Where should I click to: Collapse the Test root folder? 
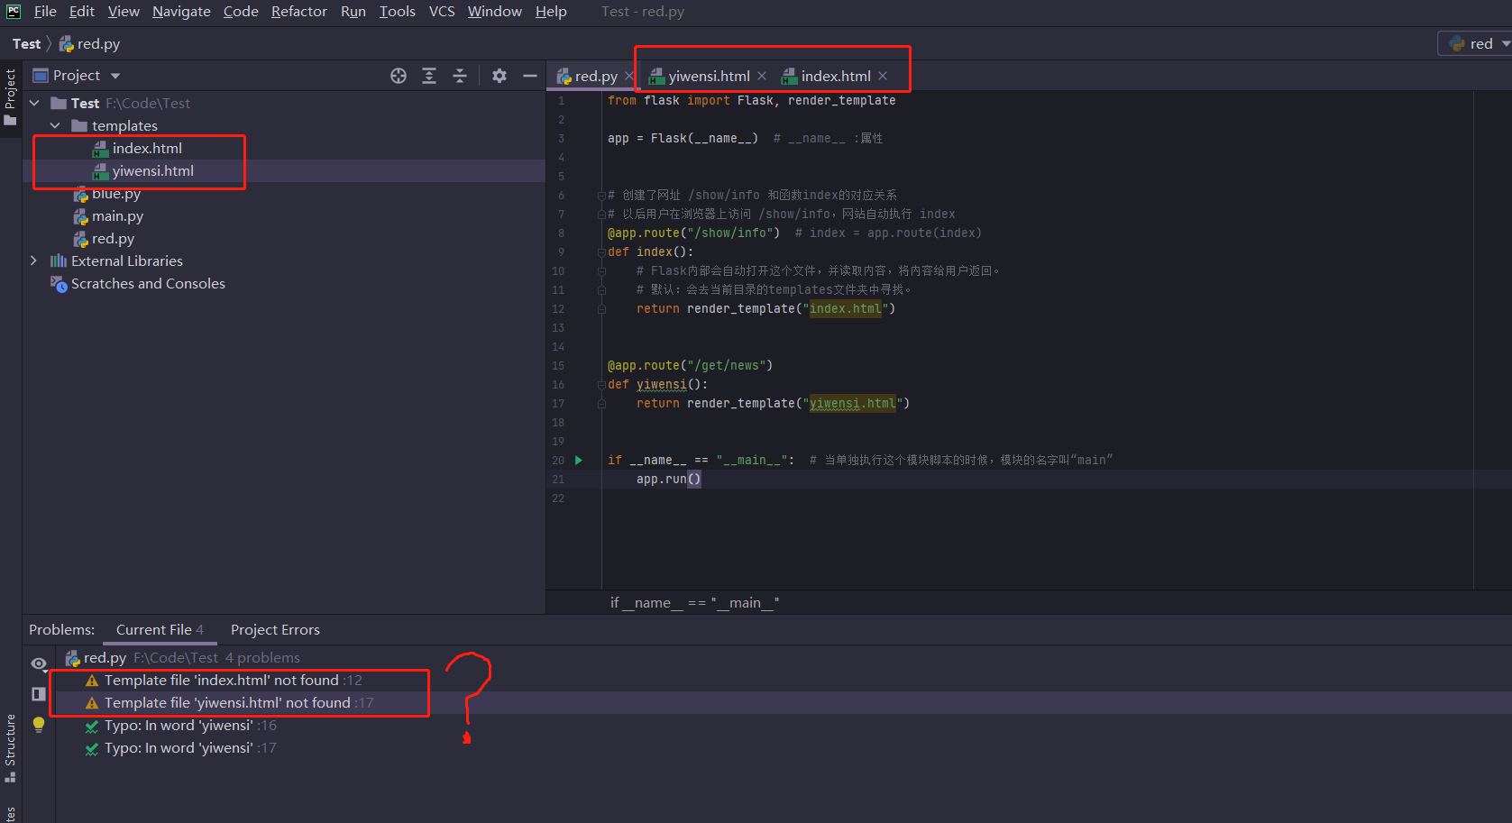[34, 103]
